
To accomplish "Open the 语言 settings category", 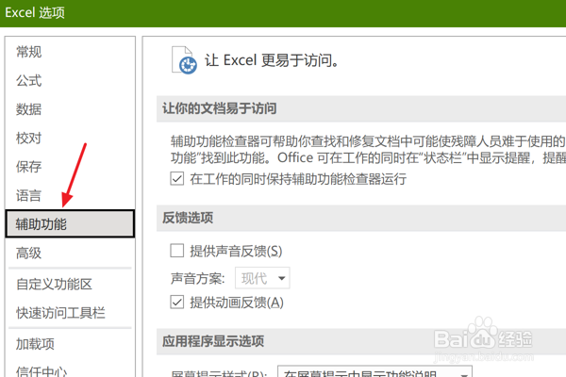I will point(29,195).
